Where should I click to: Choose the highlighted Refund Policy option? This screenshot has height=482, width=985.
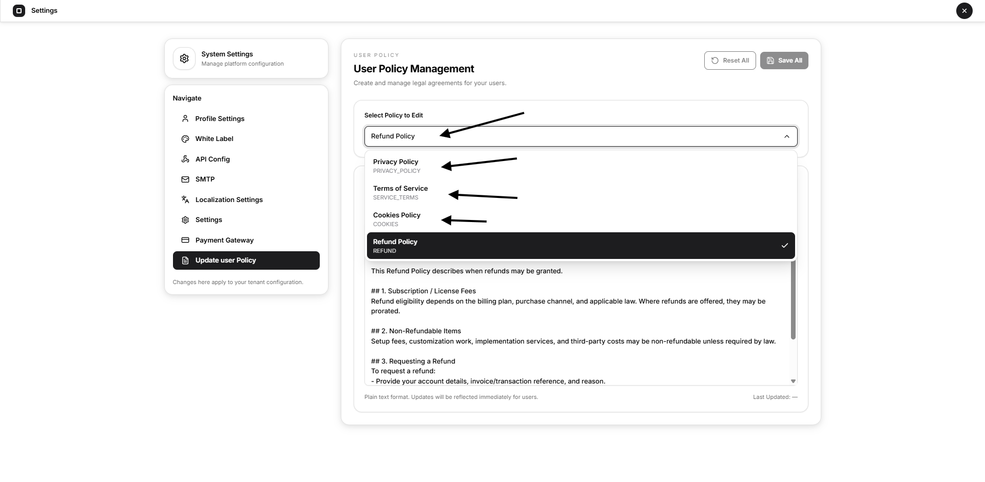tap(581, 246)
